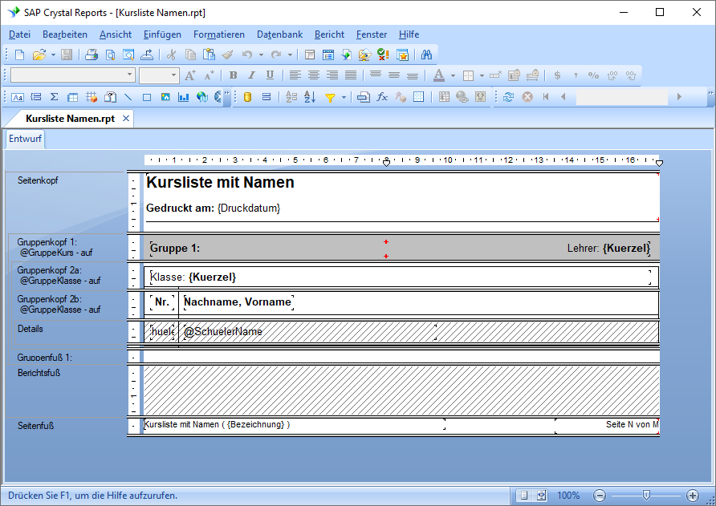This screenshot has height=506, width=716.
Task: Open the font size combo box
Action: [x=159, y=75]
